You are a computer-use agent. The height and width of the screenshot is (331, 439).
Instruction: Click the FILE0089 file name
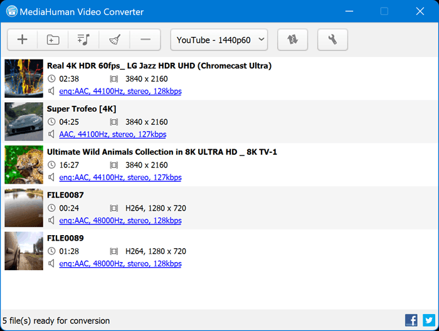pyautogui.click(x=65, y=238)
